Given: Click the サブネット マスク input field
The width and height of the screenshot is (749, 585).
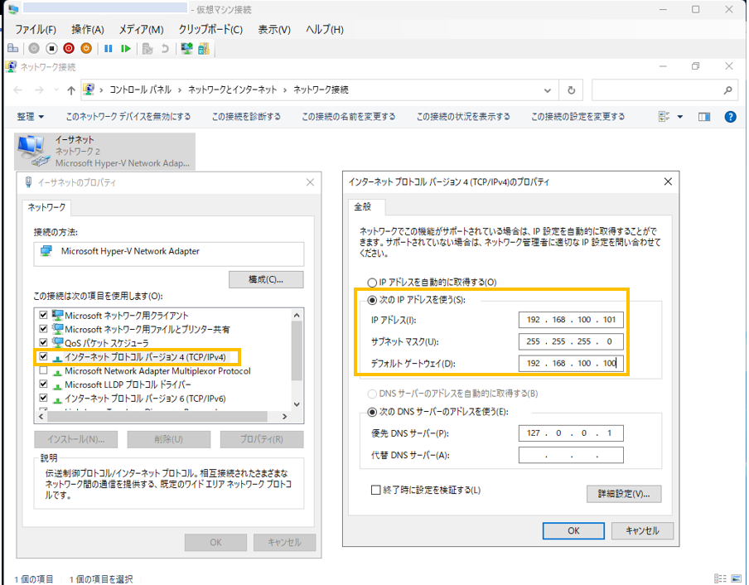Looking at the screenshot, I should pyautogui.click(x=571, y=341).
